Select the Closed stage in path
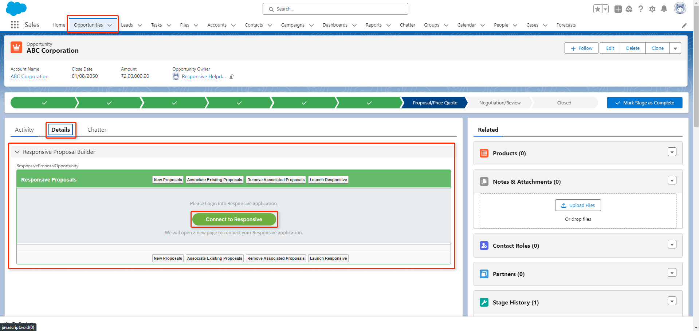Image resolution: width=699 pixels, height=331 pixels. point(564,103)
